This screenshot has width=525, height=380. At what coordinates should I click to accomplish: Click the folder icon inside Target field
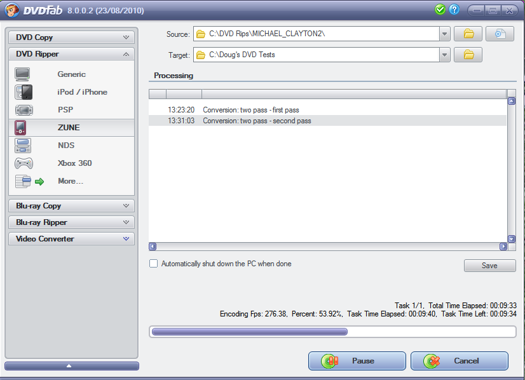point(201,55)
